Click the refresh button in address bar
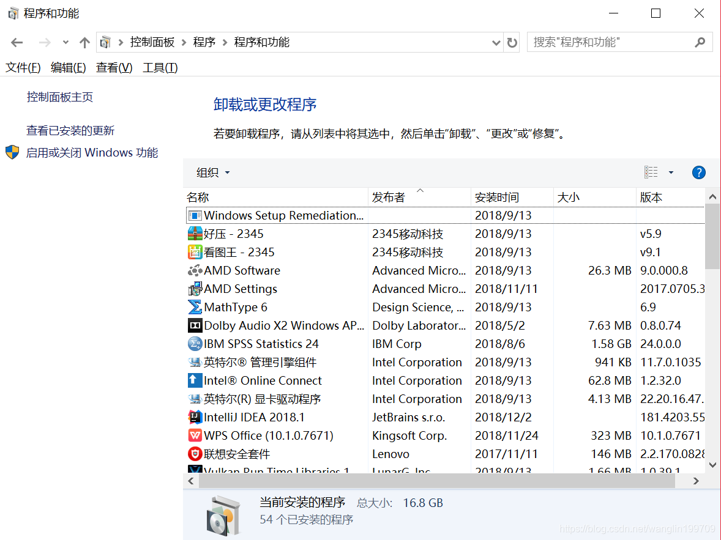721x540 pixels. point(512,43)
